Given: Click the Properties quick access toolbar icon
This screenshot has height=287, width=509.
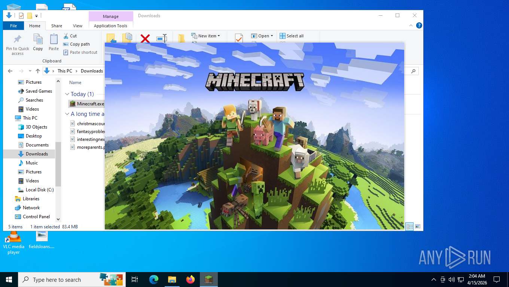Looking at the screenshot, I should tap(21, 16).
